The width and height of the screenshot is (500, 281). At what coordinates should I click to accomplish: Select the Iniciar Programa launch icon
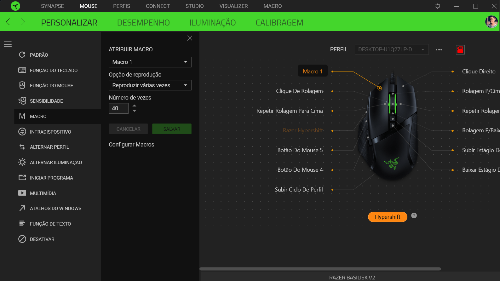(22, 178)
